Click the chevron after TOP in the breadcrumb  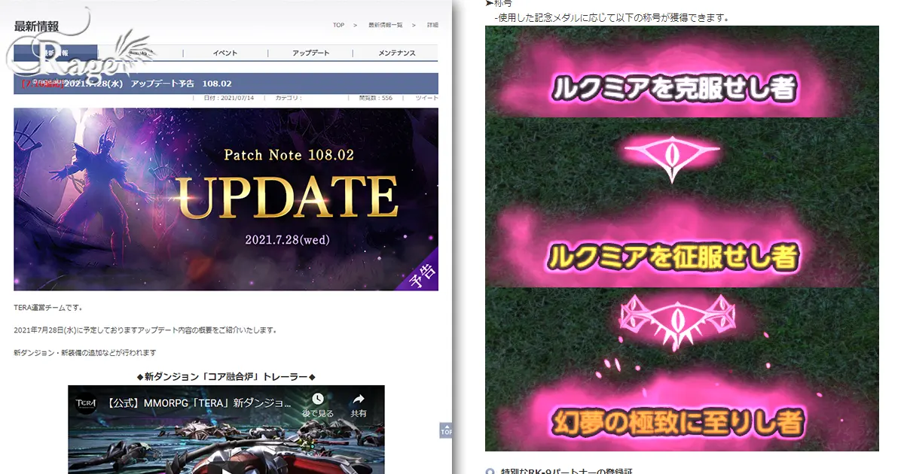(x=355, y=25)
